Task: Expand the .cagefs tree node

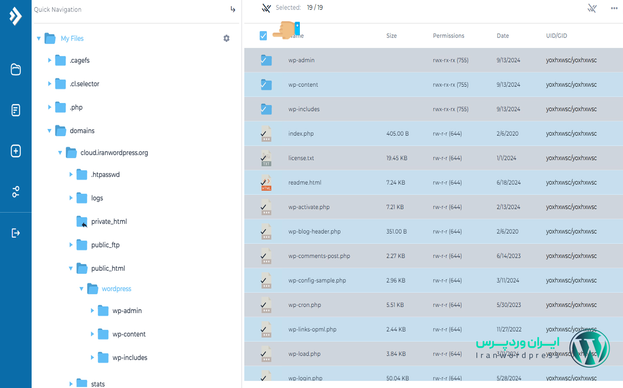Action: (49, 60)
